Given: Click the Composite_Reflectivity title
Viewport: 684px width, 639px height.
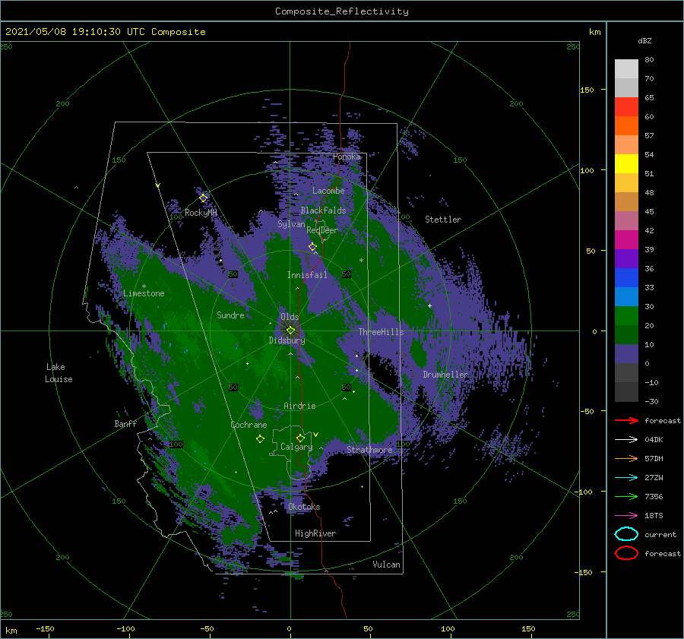Looking at the screenshot, I should [342, 11].
